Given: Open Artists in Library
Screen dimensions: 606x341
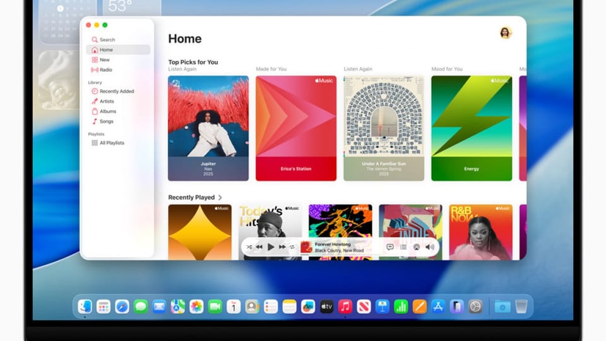Looking at the screenshot, I should (118, 101).
